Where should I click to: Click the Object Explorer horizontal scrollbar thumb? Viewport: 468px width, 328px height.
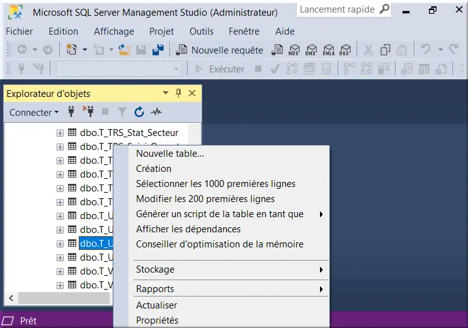tap(64, 298)
